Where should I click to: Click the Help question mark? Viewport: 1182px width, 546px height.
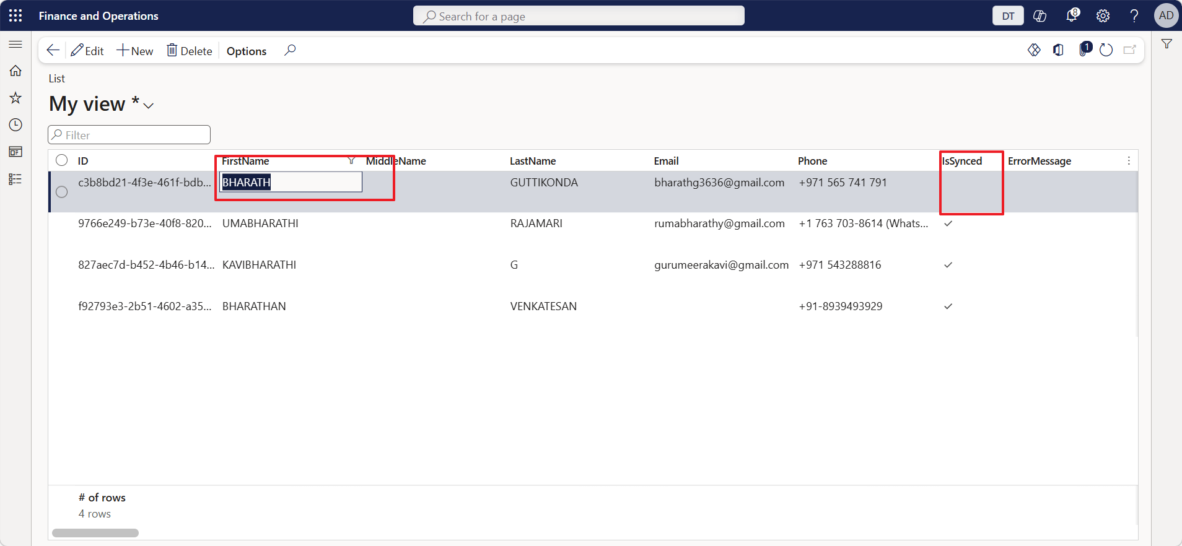(x=1134, y=15)
